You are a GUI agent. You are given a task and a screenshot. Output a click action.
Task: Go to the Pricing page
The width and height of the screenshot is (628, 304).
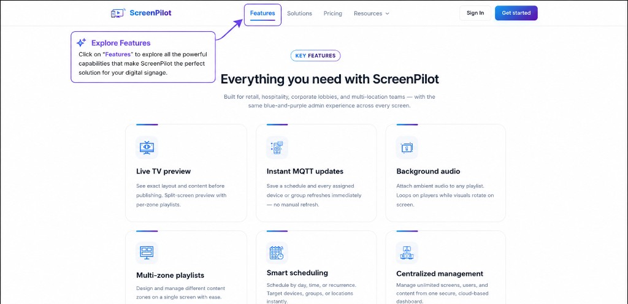[333, 13]
